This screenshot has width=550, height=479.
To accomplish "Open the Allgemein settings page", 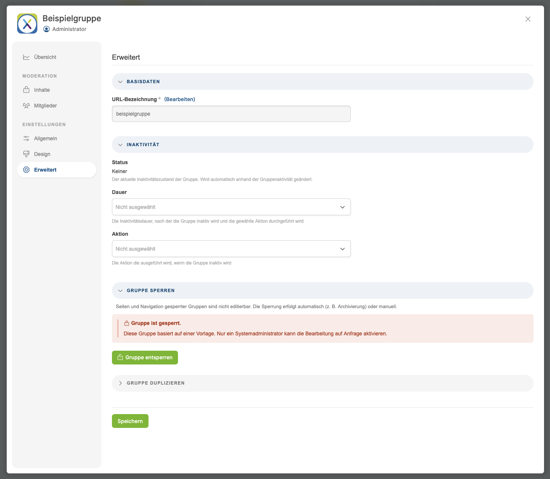I will click(46, 138).
